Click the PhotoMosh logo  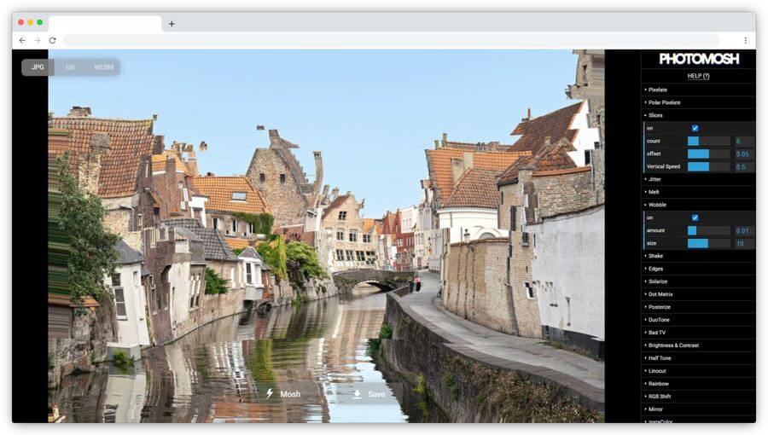699,59
